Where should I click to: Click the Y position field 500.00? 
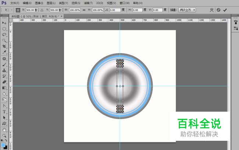point(56,10)
